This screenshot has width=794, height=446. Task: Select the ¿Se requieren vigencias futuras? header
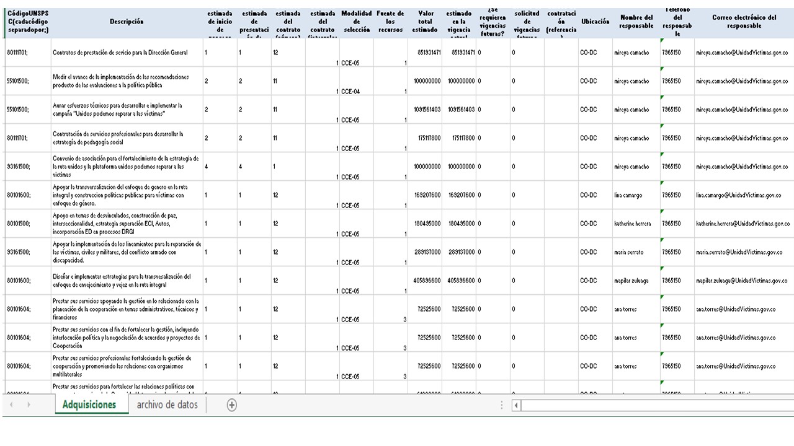pyautogui.click(x=493, y=22)
